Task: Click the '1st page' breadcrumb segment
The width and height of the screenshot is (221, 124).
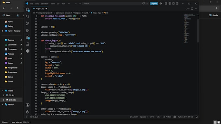Action: coord(78,13)
